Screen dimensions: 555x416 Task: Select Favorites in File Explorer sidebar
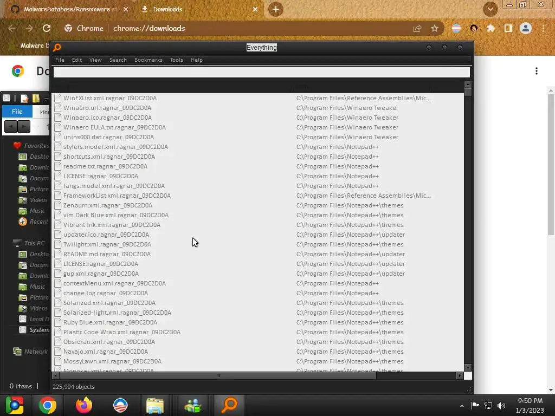(31, 146)
